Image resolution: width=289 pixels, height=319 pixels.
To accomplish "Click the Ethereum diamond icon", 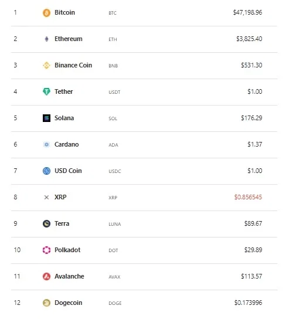I will pyautogui.click(x=46, y=39).
